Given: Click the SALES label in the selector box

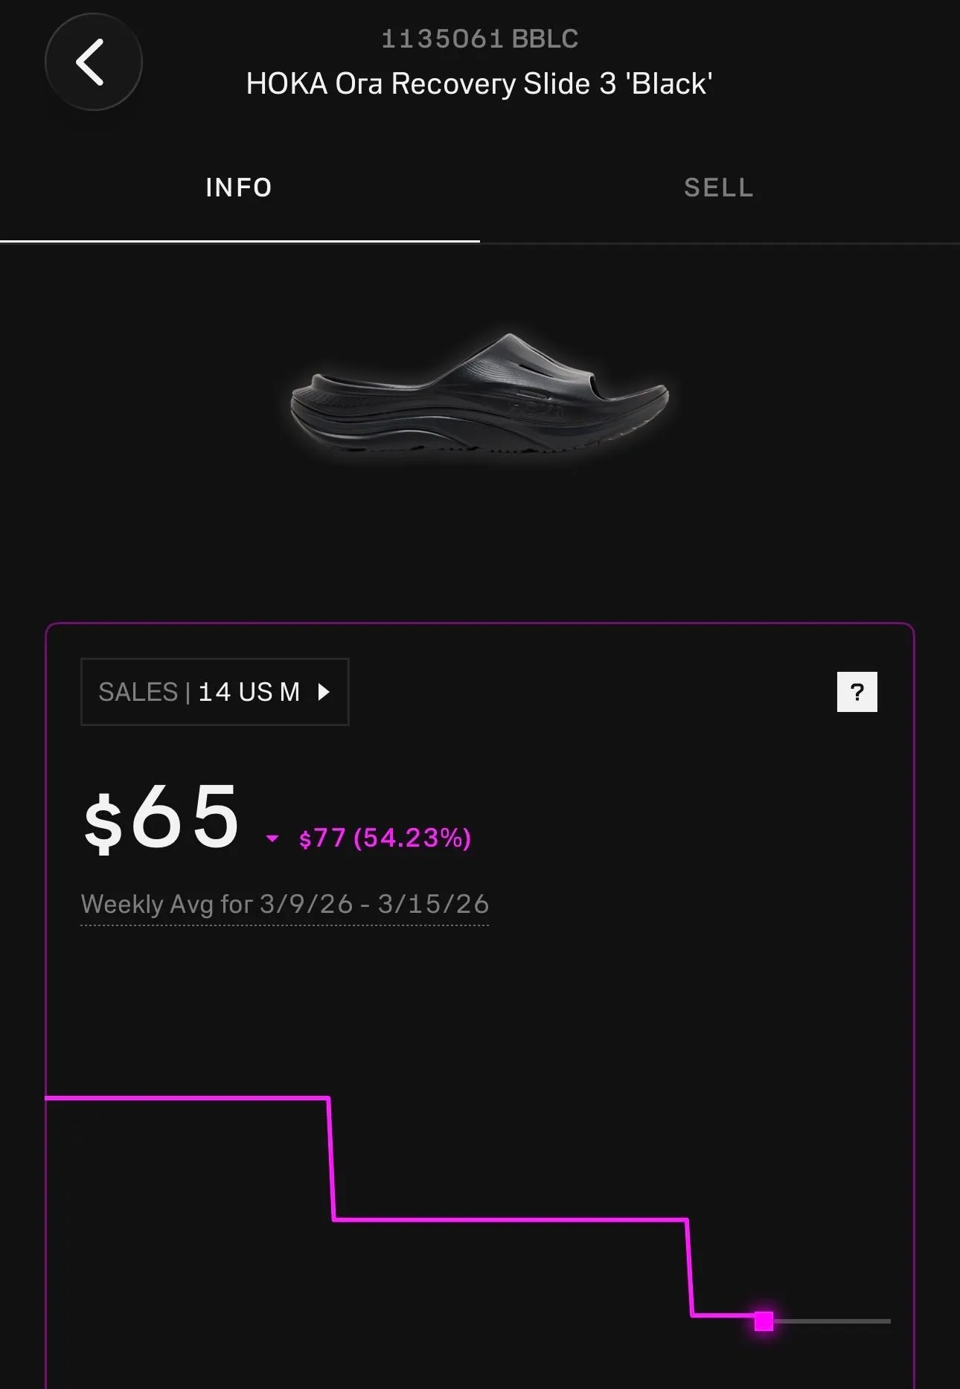Looking at the screenshot, I should click(138, 692).
